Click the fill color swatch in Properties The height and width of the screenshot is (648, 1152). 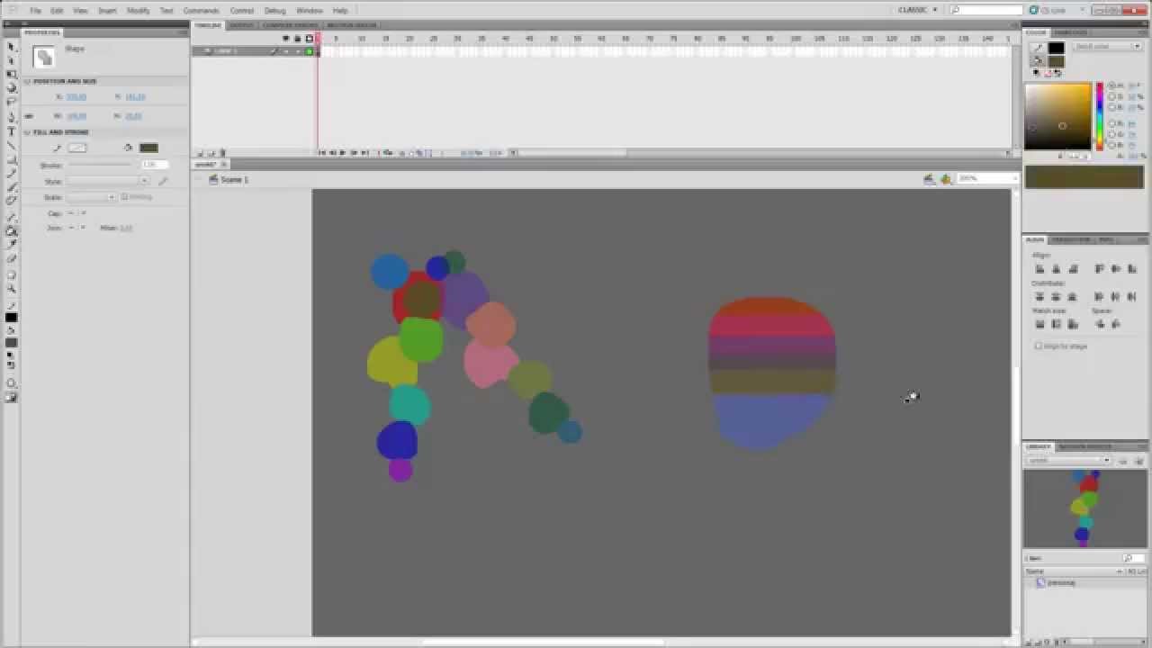148,148
